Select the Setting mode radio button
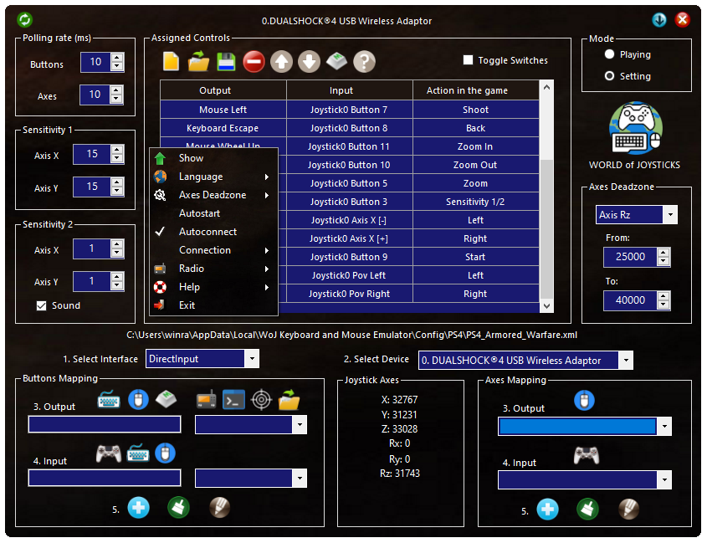Image resolution: width=707 pixels, height=543 pixels. pos(610,76)
